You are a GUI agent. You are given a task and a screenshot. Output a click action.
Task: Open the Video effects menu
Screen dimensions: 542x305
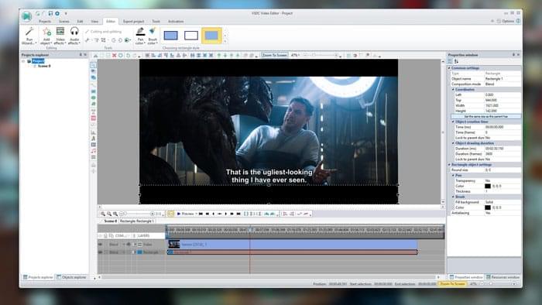pyautogui.click(x=60, y=36)
